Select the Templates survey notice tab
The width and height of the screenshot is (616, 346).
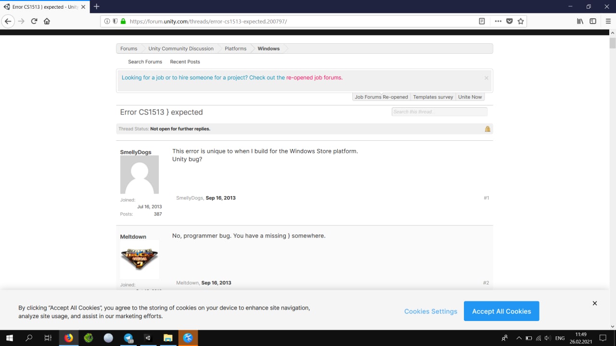433,97
